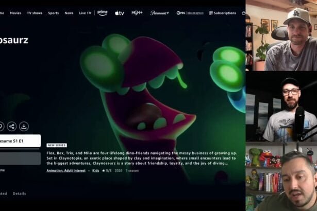Open the Subscriptions grid menu
317x211 pixels.
pyautogui.click(x=223, y=13)
